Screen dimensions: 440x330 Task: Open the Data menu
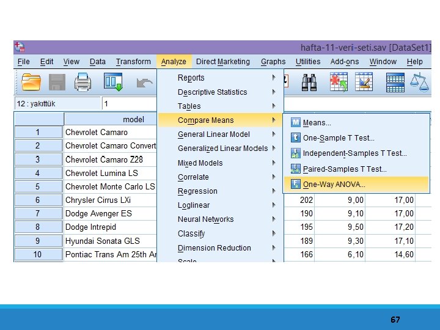pyautogui.click(x=98, y=62)
